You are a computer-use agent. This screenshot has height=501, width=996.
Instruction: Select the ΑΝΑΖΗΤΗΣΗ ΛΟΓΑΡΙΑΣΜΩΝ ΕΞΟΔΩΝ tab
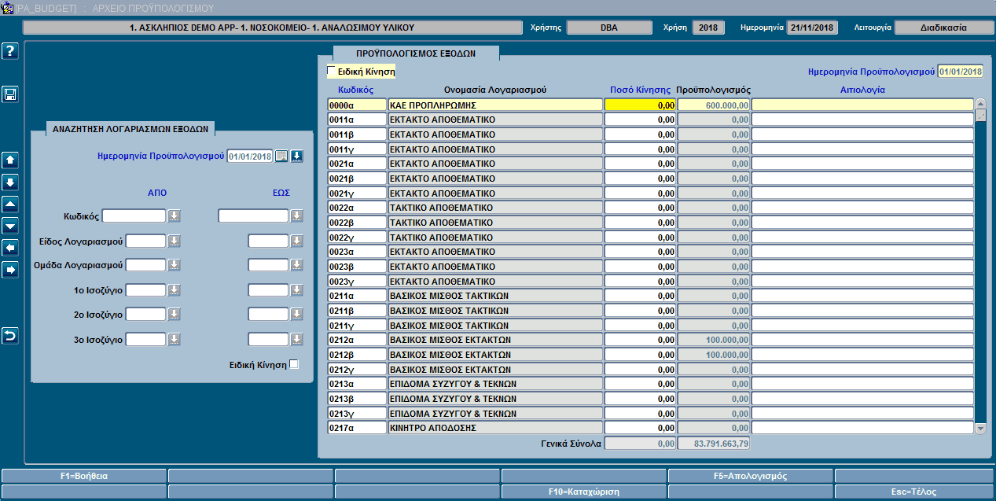point(130,128)
